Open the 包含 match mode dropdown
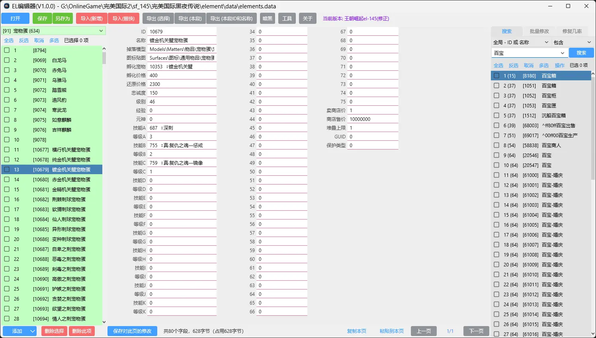 (x=573, y=42)
